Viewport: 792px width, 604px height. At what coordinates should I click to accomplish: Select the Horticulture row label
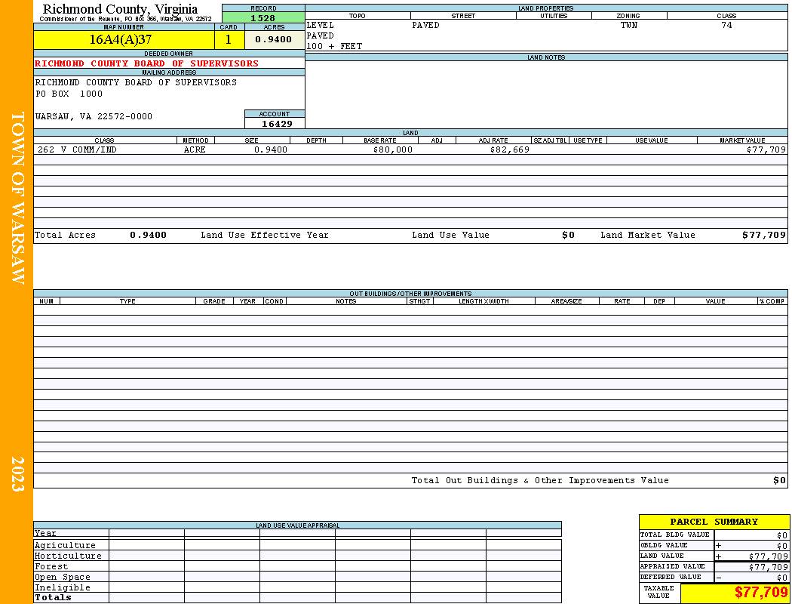click(68, 556)
